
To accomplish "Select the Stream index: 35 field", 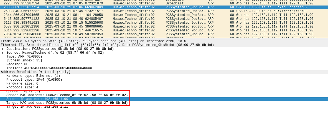I will pyautogui.click(x=24, y=61).
